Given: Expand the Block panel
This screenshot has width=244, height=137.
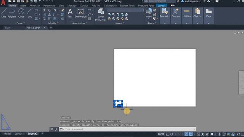Looking at the screenshot, I should [x=152, y=23].
